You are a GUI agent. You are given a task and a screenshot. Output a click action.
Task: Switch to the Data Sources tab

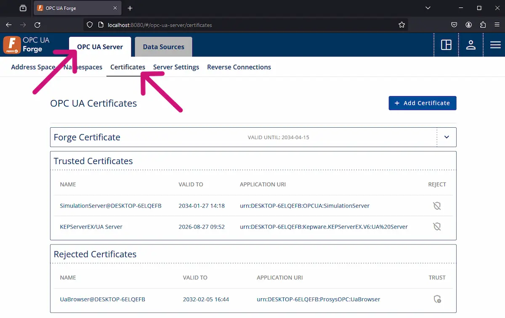pos(164,47)
